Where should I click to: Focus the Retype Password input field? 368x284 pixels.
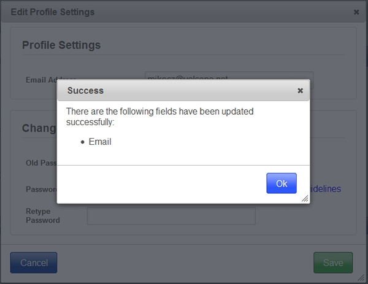pos(171,216)
